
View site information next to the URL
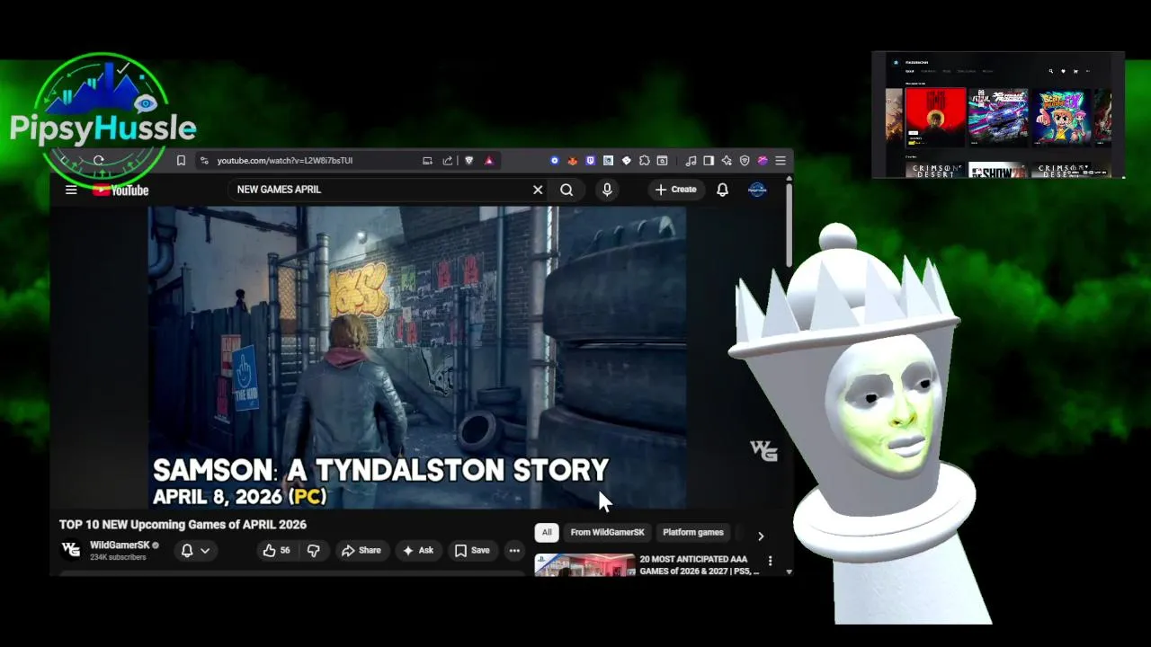click(204, 161)
